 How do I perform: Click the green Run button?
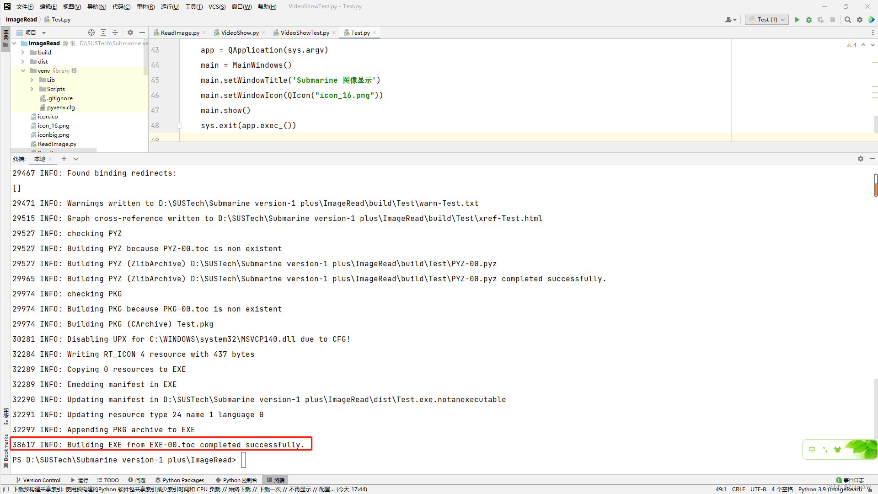(x=797, y=20)
